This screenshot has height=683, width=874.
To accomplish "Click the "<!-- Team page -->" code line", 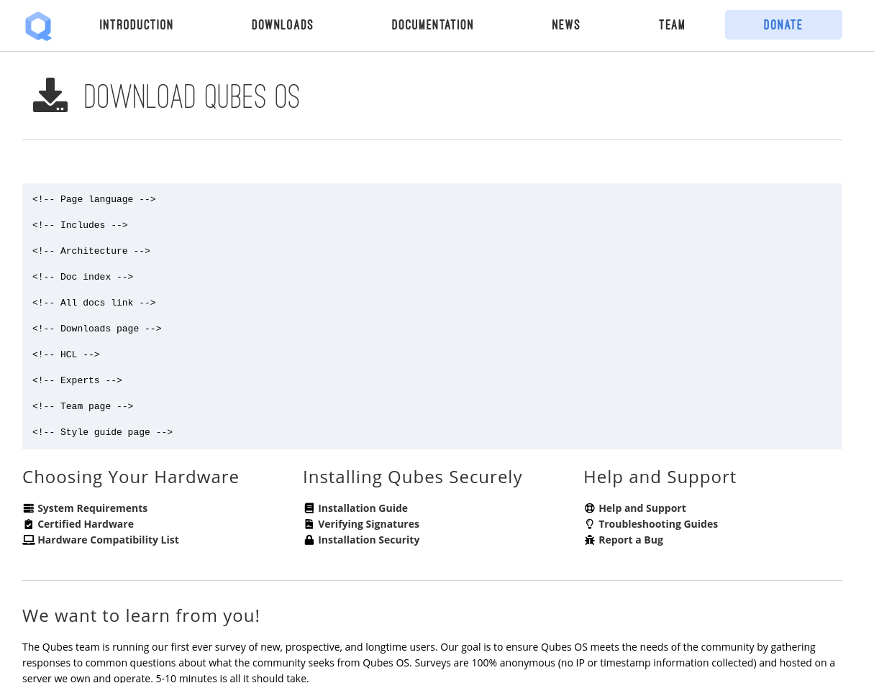I will point(83,406).
